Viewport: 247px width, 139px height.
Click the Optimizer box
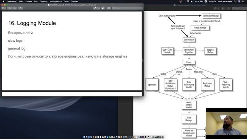click(152, 85)
